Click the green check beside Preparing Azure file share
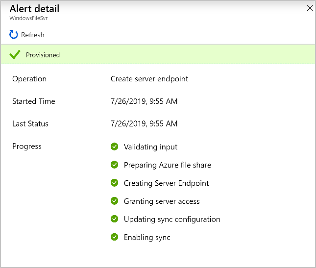Screen dimensions: 316x268 [x=114, y=165]
